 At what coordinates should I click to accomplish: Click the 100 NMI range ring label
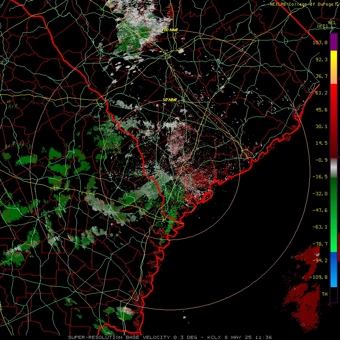click(170, 30)
